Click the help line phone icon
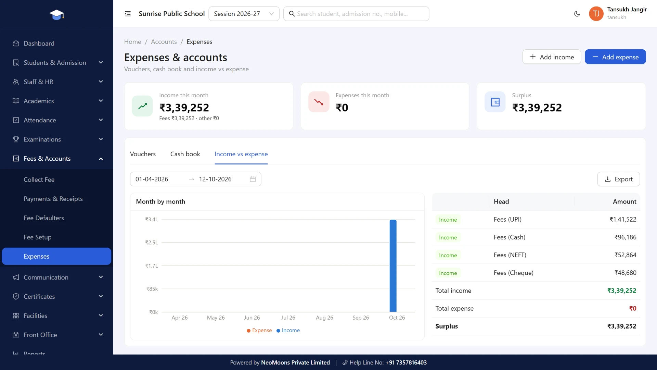This screenshot has height=370, width=657. coord(345,362)
